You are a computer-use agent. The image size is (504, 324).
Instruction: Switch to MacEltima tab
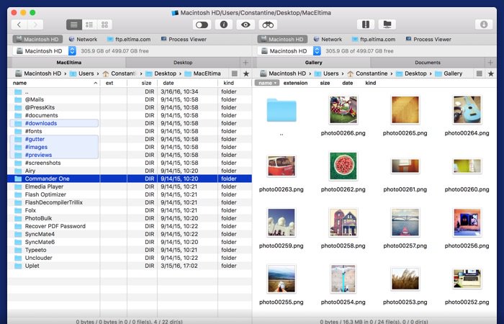point(69,63)
